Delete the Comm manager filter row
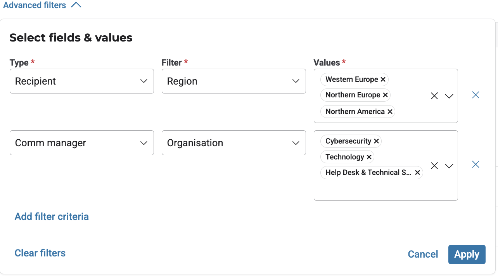Screen dimensions: 498x277 point(476,164)
